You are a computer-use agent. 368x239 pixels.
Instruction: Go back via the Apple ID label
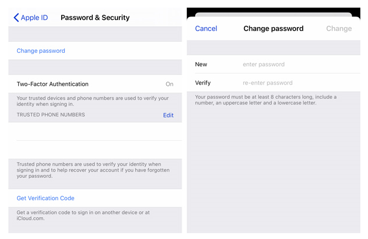tap(34, 18)
